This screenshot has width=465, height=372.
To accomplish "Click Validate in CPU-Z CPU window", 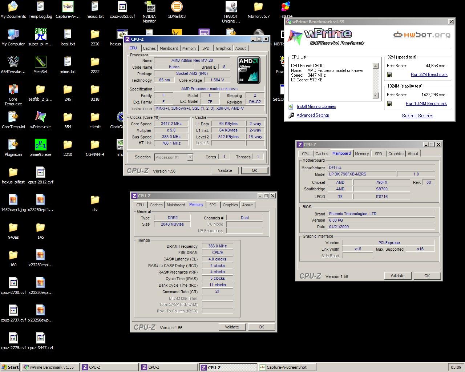I will (x=225, y=170).
